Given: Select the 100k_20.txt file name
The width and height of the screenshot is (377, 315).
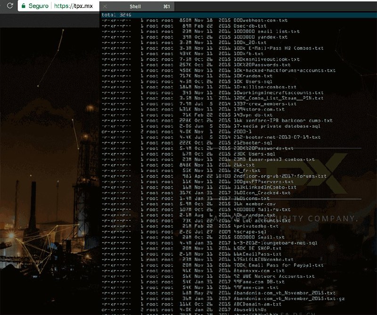Looking at the screenshot, I should coord(250,43).
